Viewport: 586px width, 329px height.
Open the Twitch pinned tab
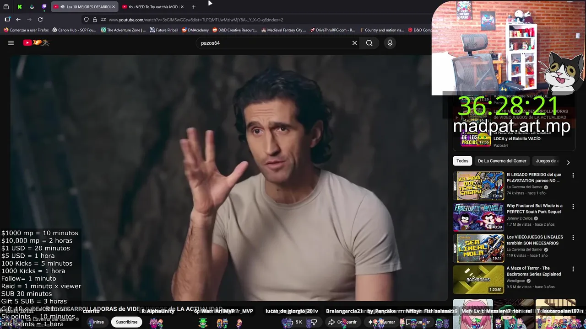[44, 7]
